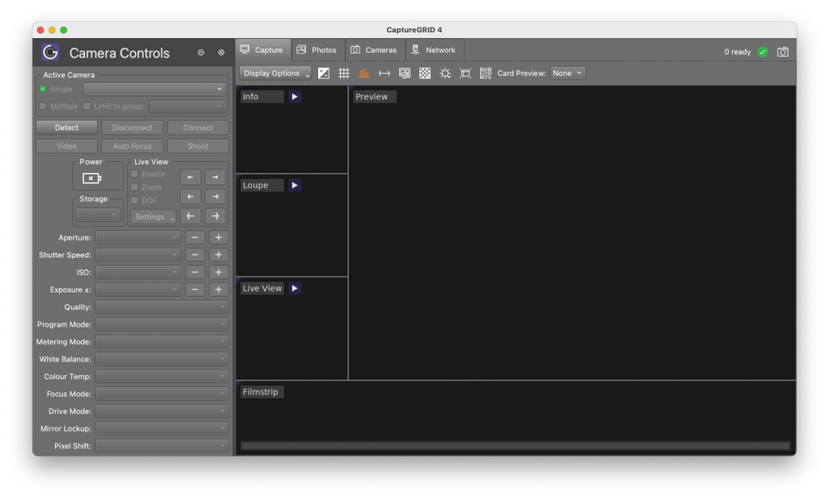The width and height of the screenshot is (829, 499).
Task: Click the camera icon at top right
Action: point(783,52)
